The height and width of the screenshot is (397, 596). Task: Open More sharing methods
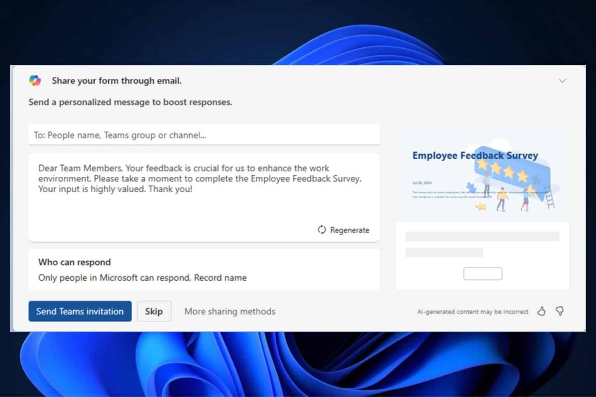click(x=230, y=311)
